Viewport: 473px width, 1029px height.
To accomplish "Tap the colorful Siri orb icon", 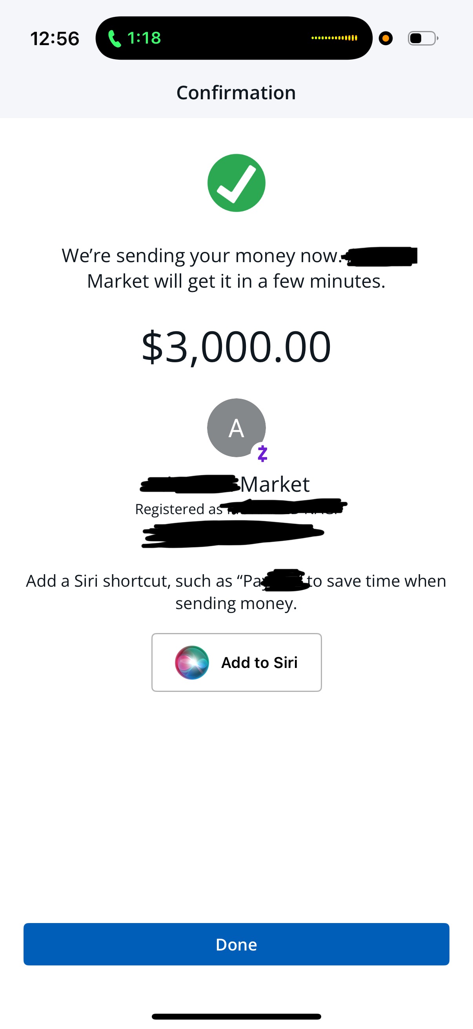I will click(192, 662).
